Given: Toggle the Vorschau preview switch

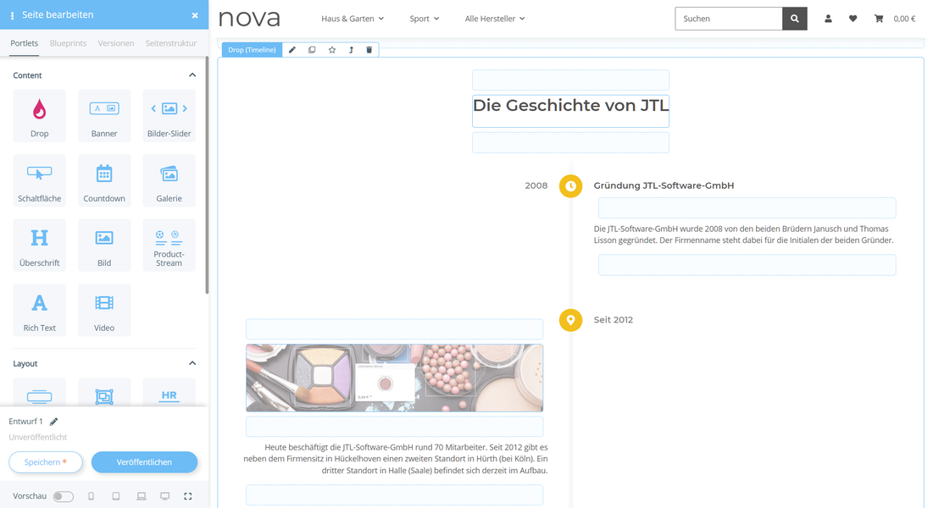Looking at the screenshot, I should [x=63, y=496].
